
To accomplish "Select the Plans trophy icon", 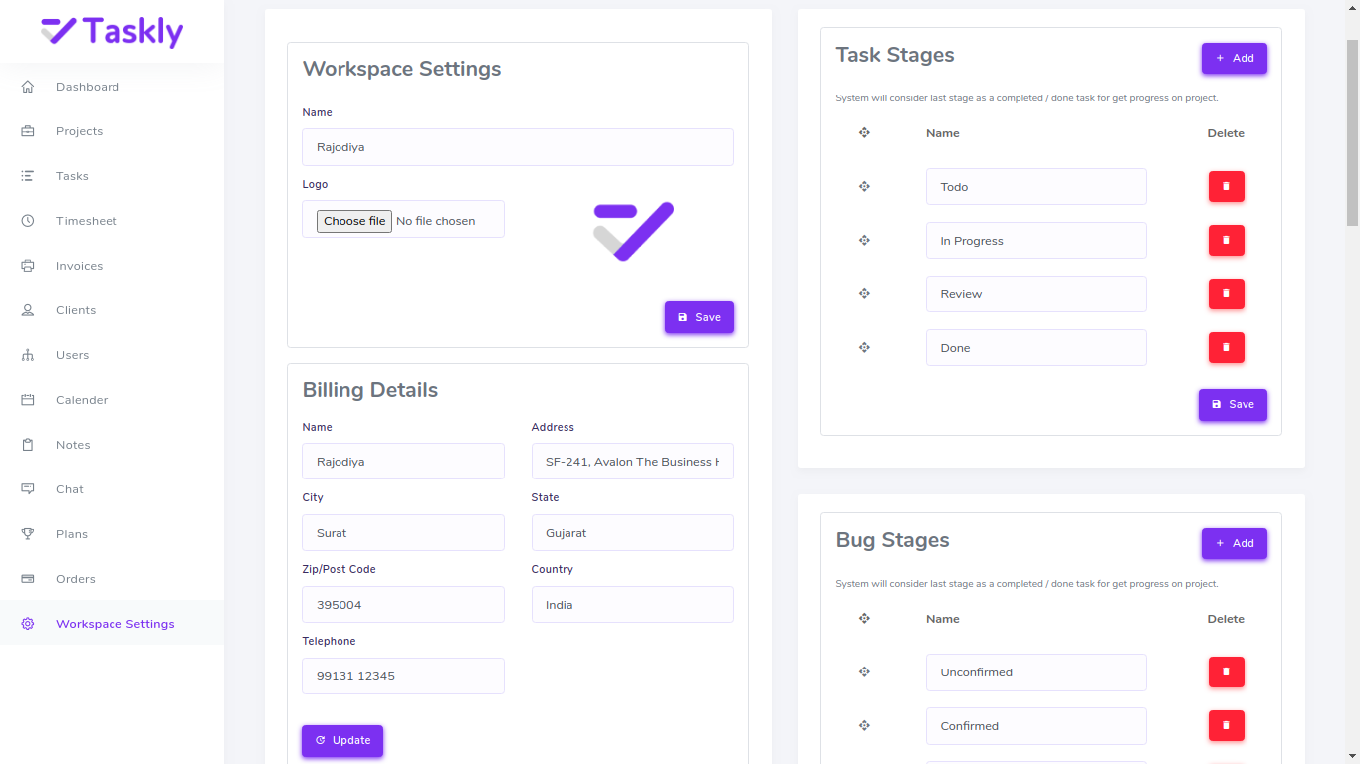I will [x=28, y=534].
